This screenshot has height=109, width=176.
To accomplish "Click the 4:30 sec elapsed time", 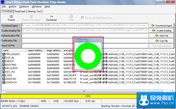I will [x=90, y=101].
